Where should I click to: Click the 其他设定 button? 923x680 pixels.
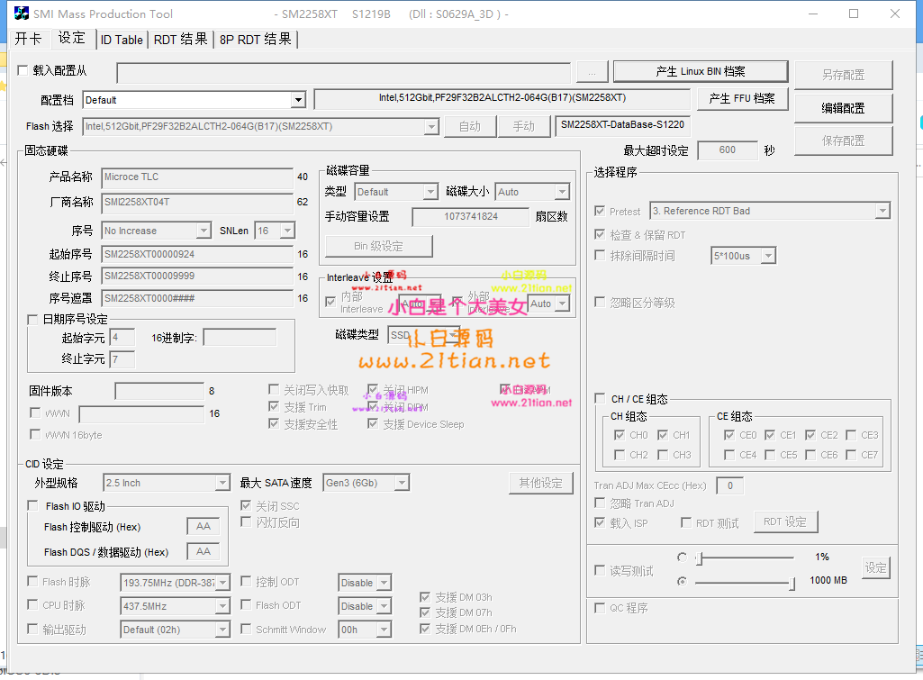(x=541, y=484)
